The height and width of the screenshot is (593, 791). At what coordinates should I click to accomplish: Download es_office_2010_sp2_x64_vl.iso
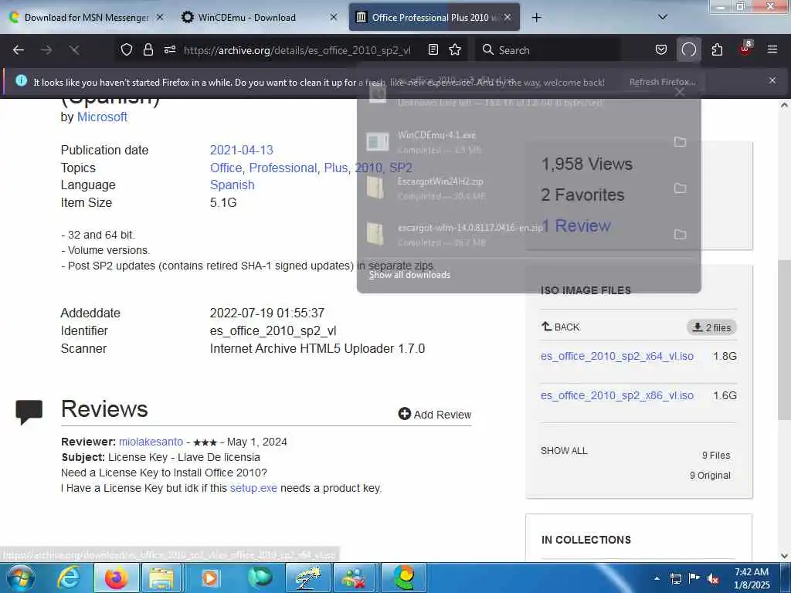(x=616, y=357)
